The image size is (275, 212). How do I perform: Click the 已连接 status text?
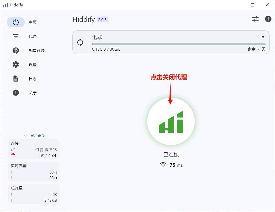pyautogui.click(x=171, y=154)
